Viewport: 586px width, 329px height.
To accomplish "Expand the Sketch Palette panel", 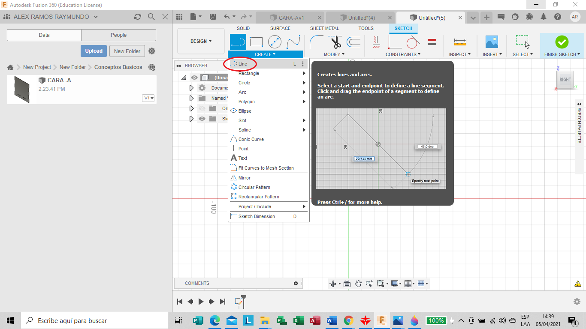I will (579, 104).
